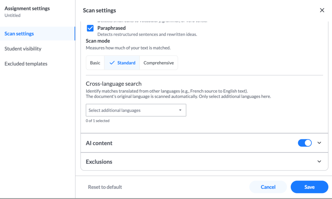Switch to Excluded templates tab
Screen dimensions: 332x199
pos(26,64)
